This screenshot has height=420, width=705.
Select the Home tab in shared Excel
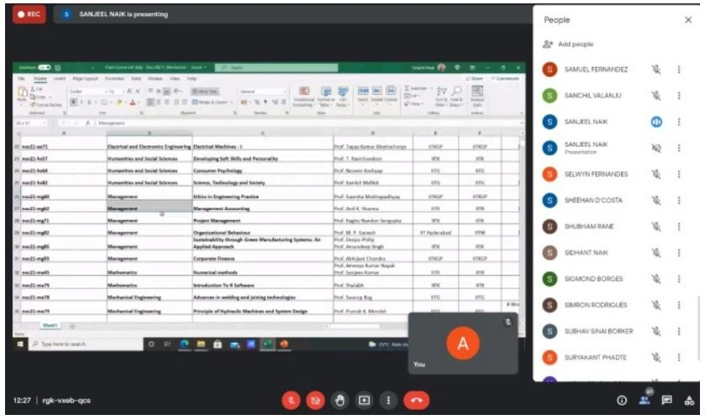pos(40,78)
